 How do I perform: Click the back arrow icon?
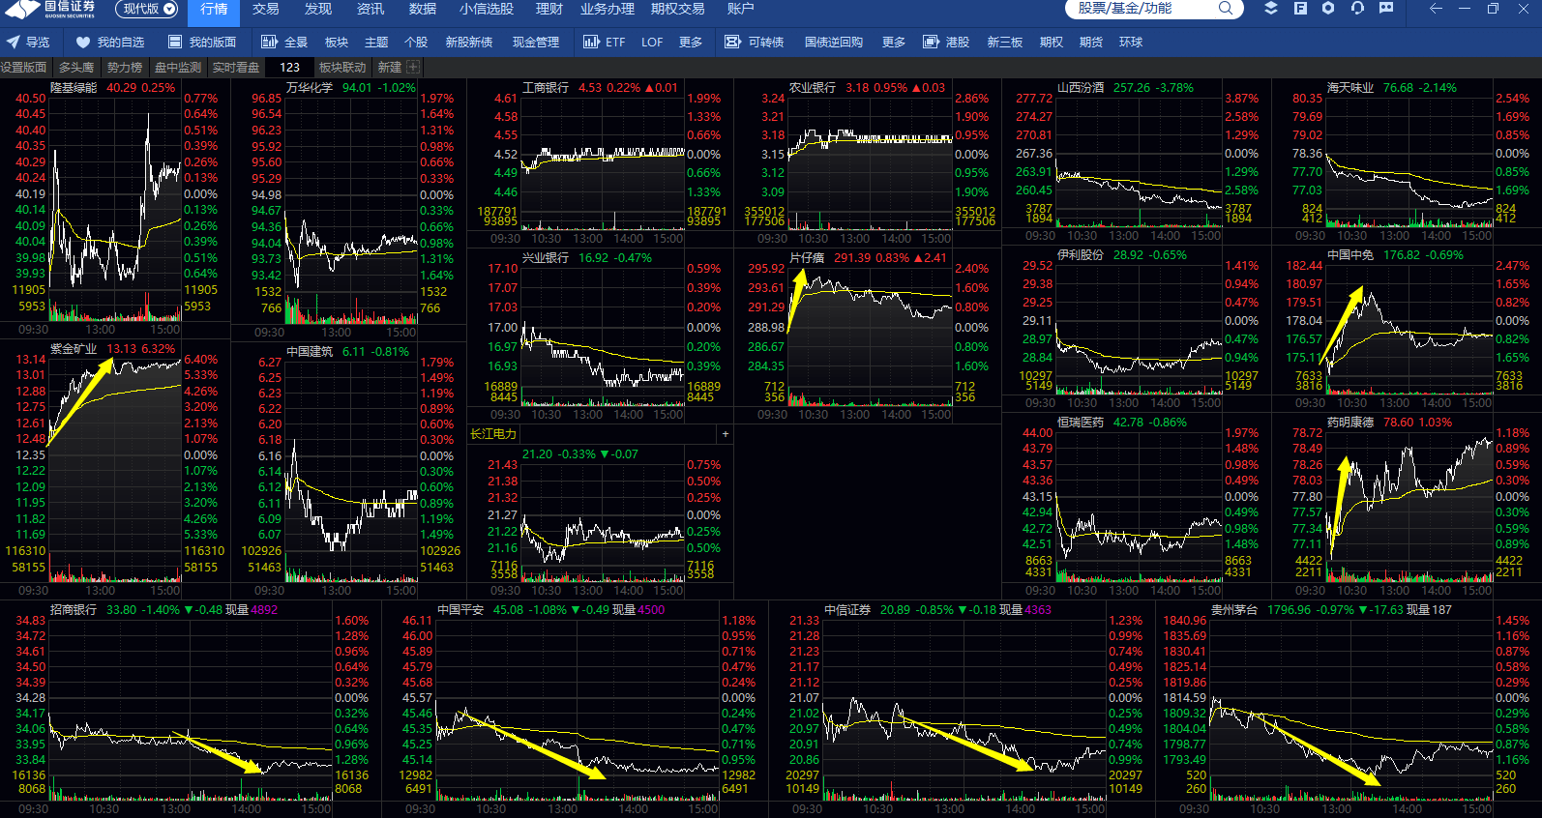tap(1436, 9)
